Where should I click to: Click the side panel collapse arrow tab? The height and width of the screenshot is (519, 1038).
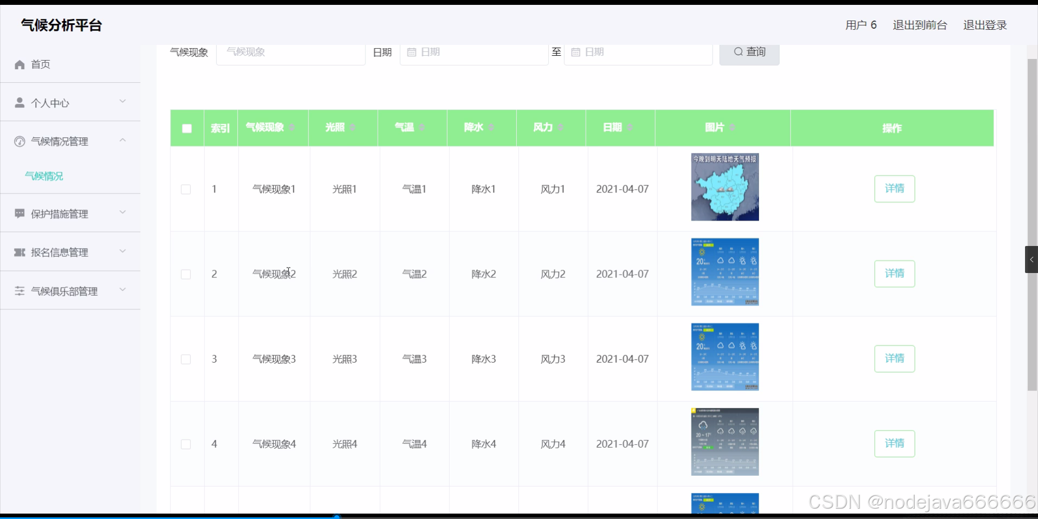pos(1031,259)
